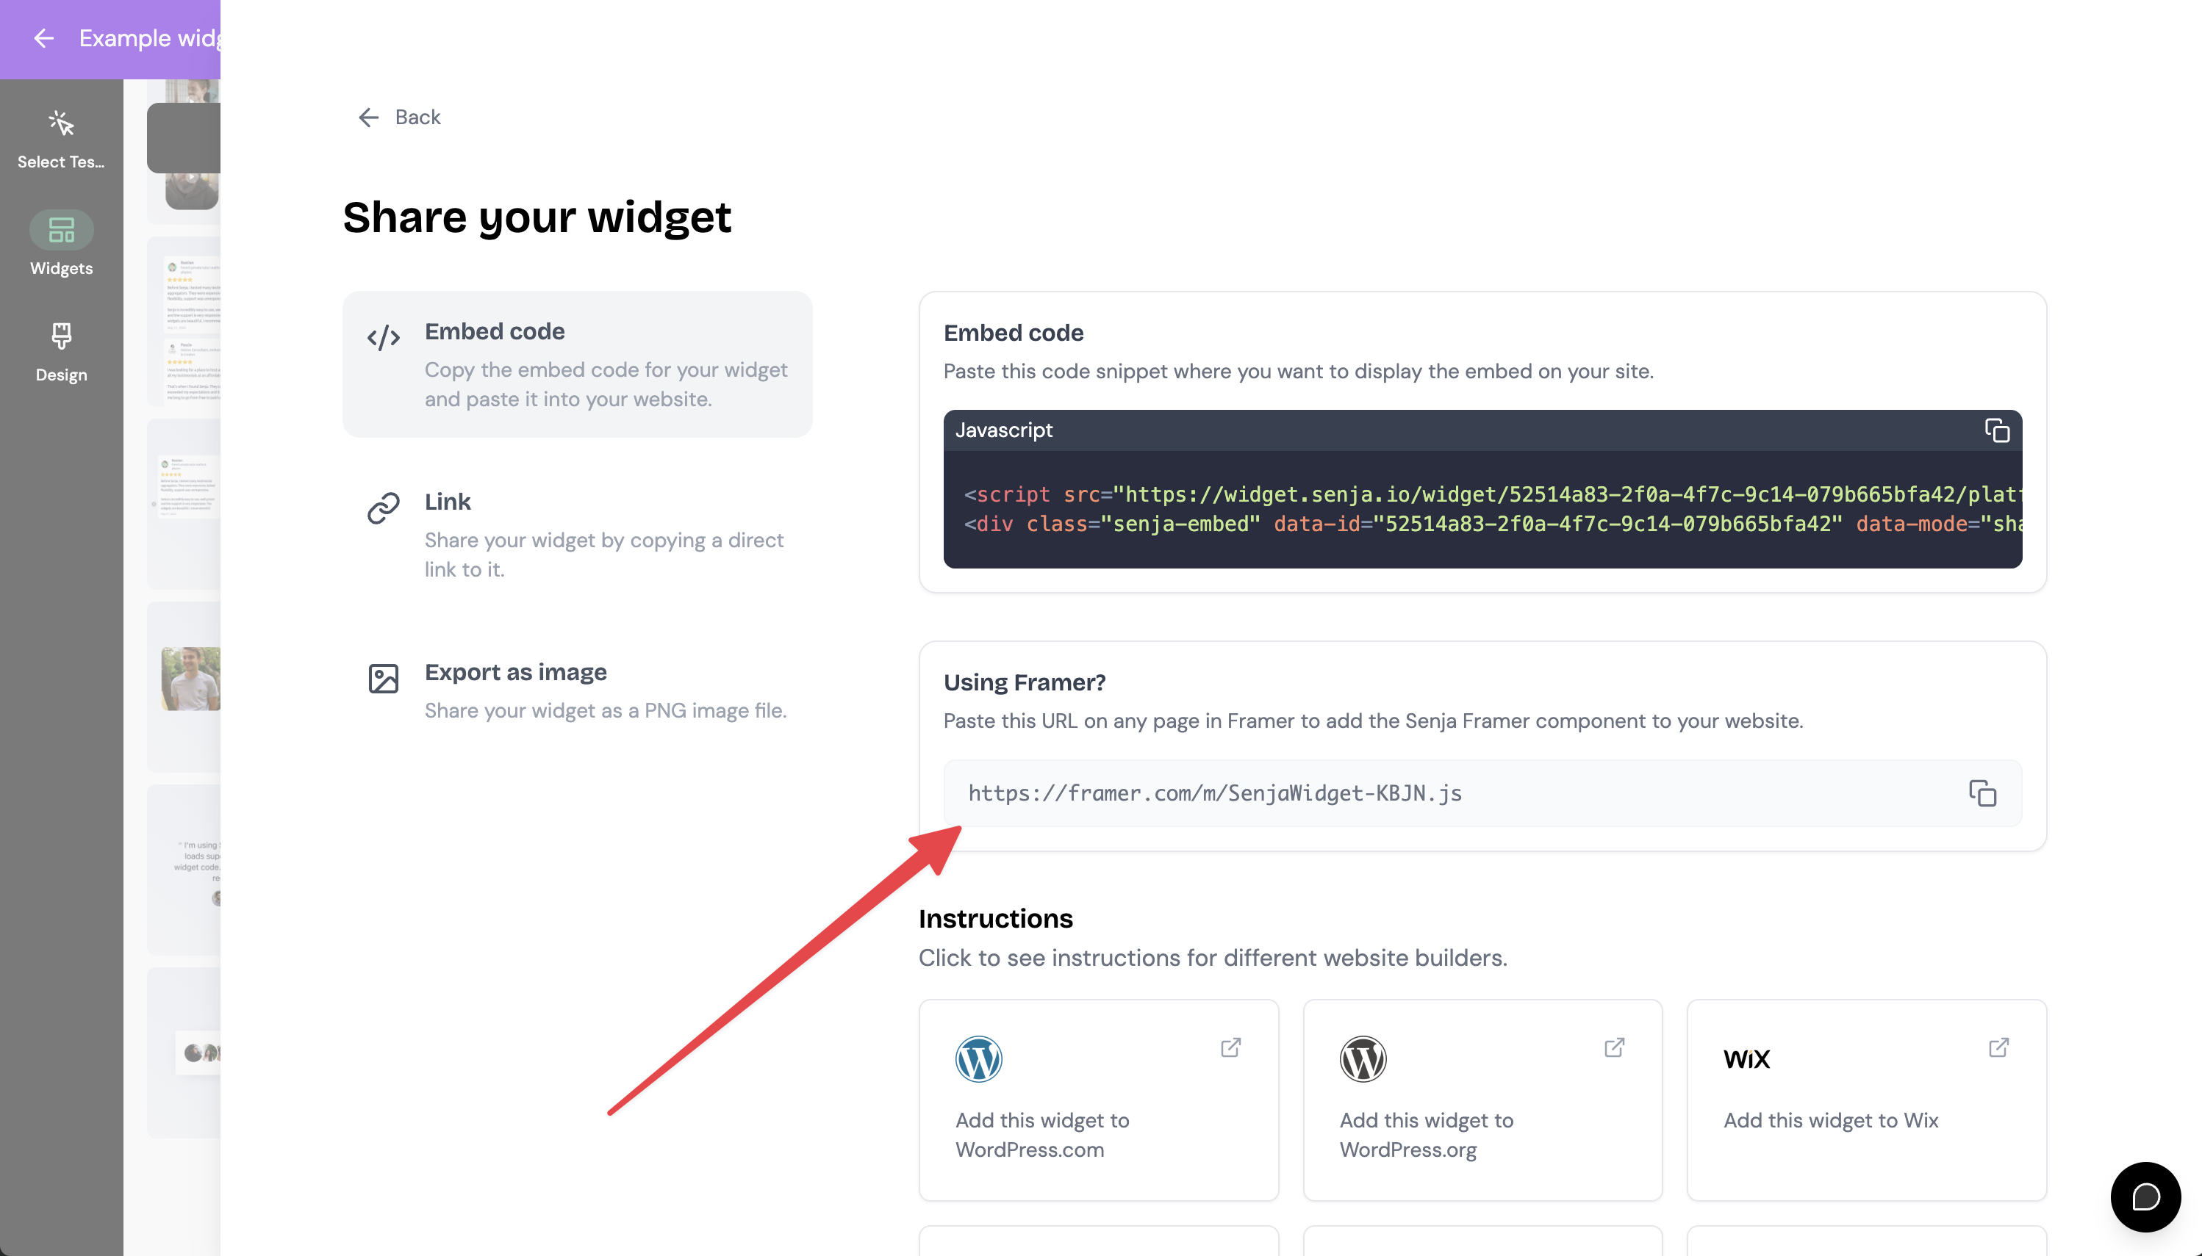
Task: Copy the Framer component URL
Action: (x=1982, y=793)
